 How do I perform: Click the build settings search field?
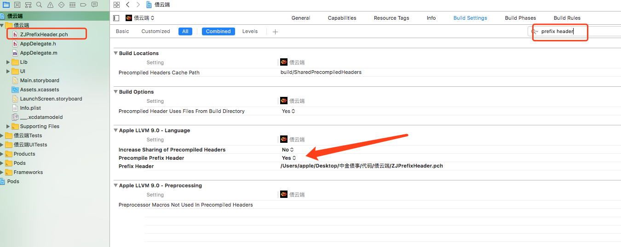561,31
